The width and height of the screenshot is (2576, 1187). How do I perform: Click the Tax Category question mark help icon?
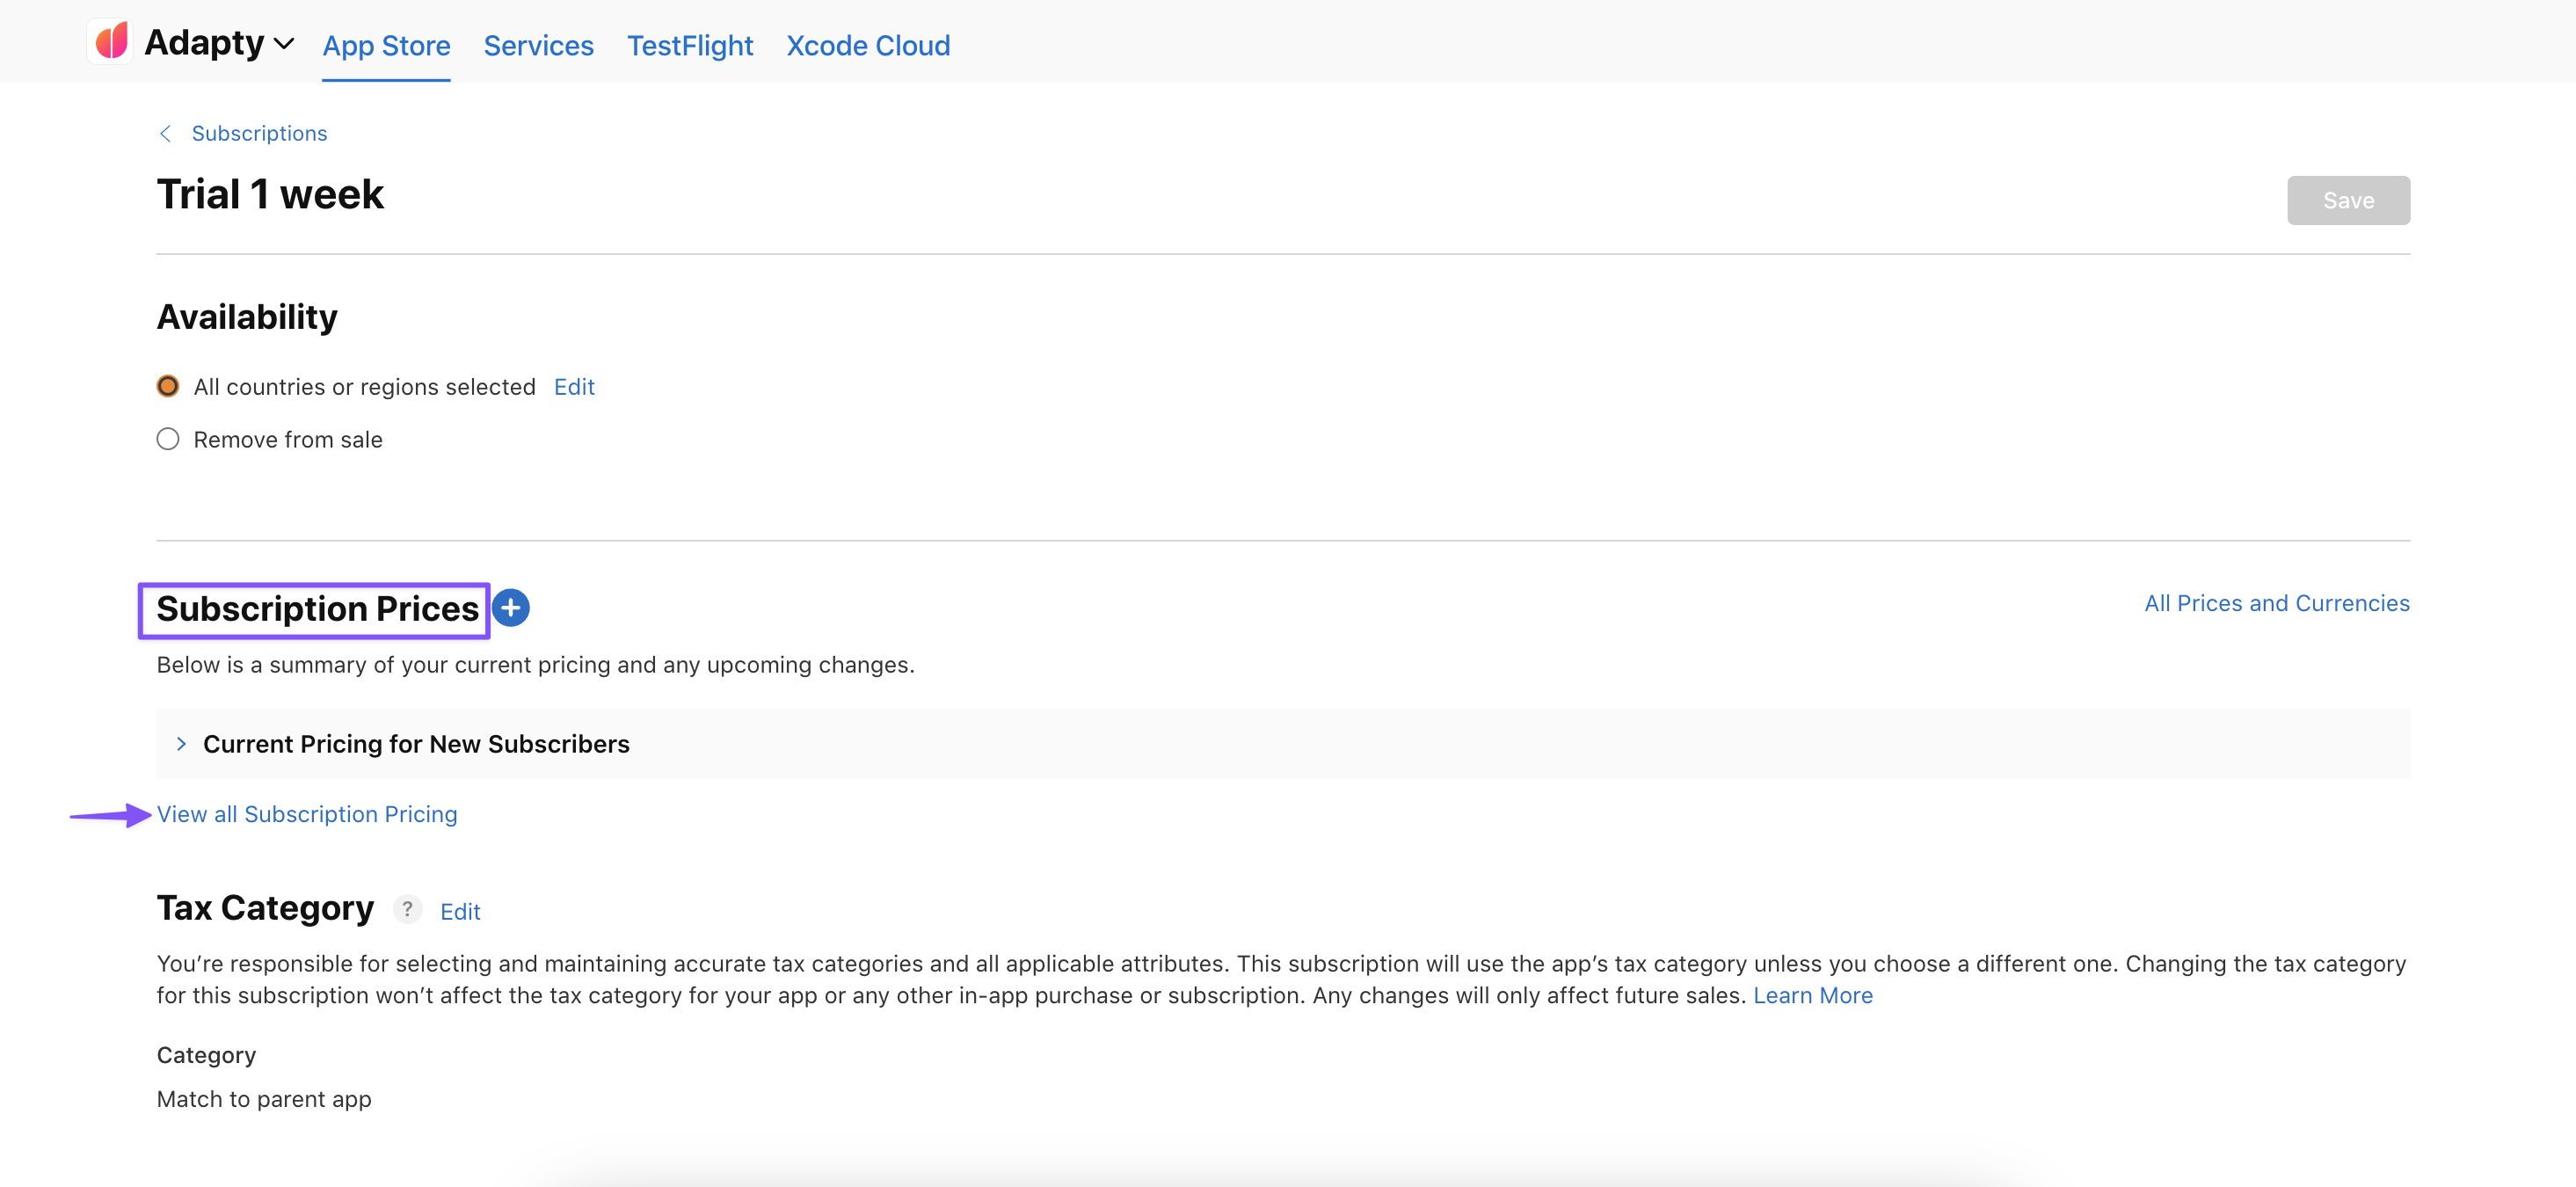click(x=407, y=909)
